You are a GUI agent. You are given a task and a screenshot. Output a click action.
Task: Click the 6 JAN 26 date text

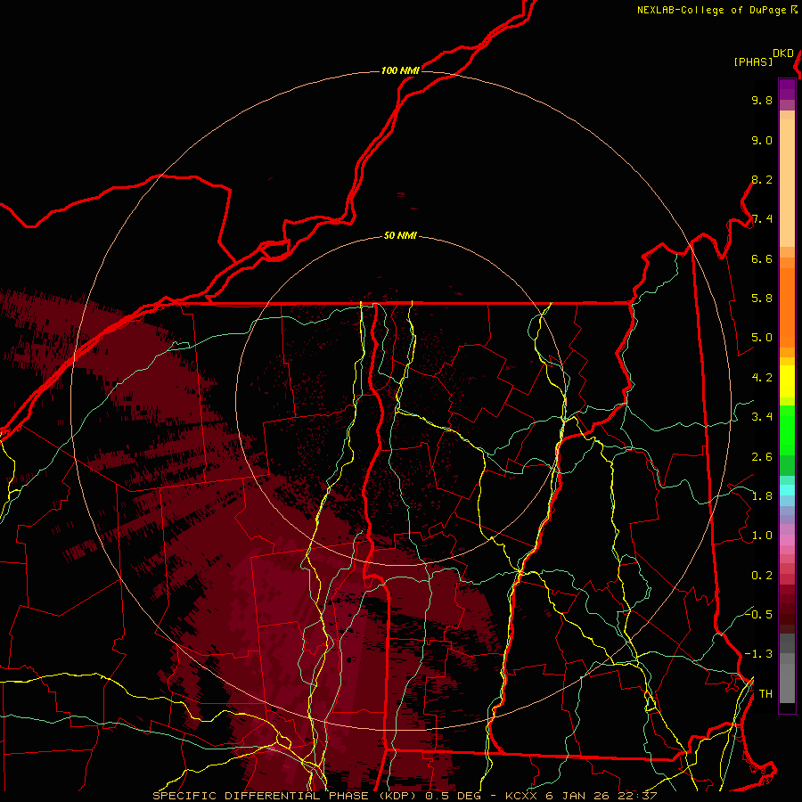pyautogui.click(x=579, y=796)
